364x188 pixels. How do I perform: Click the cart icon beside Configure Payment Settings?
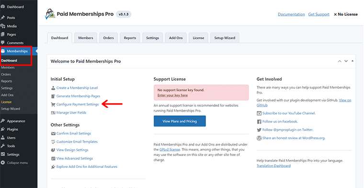(53, 104)
